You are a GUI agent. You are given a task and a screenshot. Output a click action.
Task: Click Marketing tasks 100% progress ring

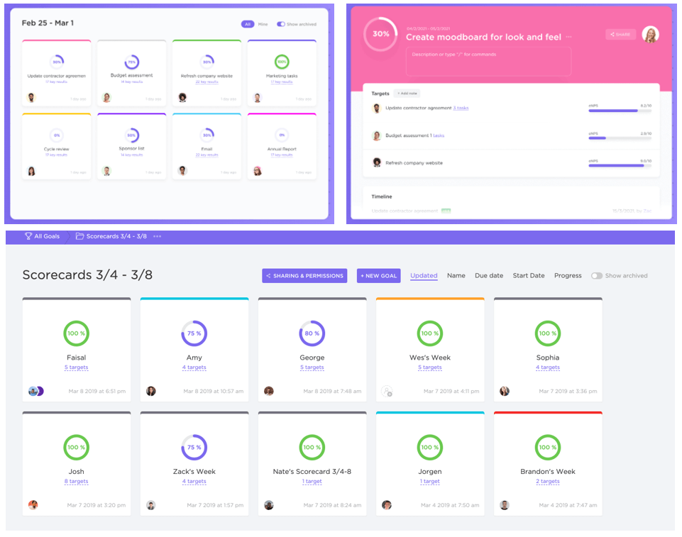[x=282, y=62]
